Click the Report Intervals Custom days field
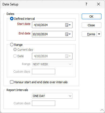 [x=44, y=103]
